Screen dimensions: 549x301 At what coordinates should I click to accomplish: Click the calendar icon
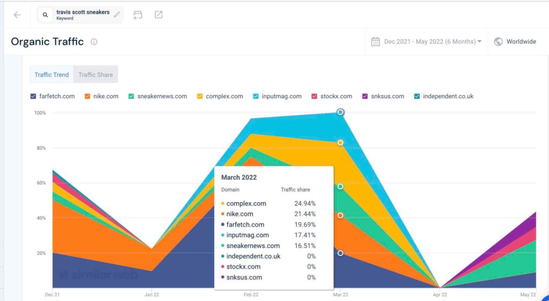pos(375,42)
